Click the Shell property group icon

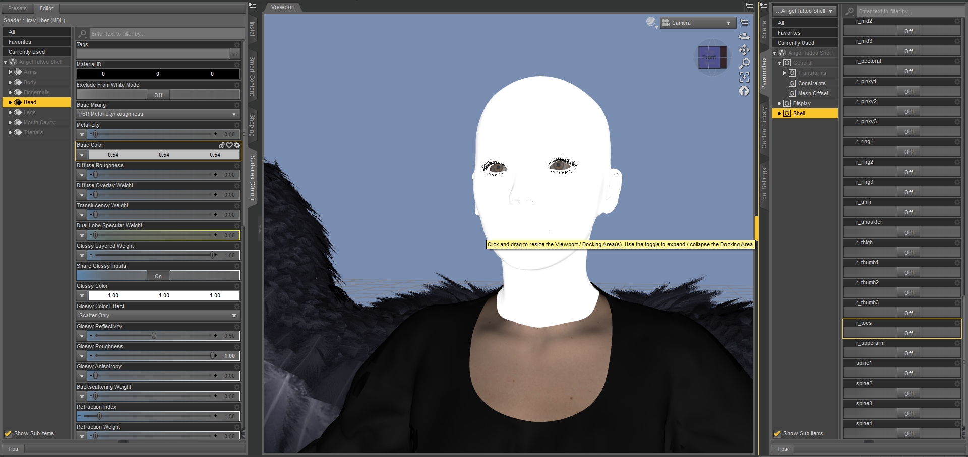click(787, 113)
